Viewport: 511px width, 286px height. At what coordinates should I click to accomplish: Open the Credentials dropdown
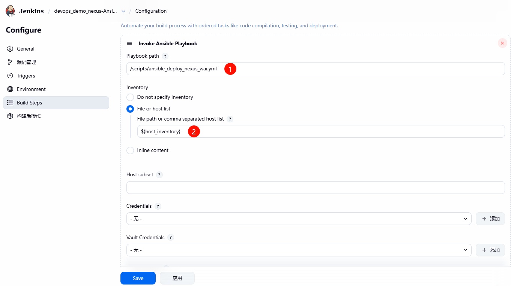(299, 219)
